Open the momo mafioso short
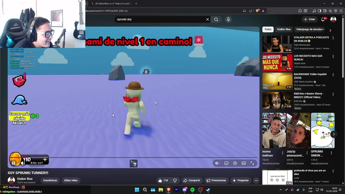 coord(274,130)
